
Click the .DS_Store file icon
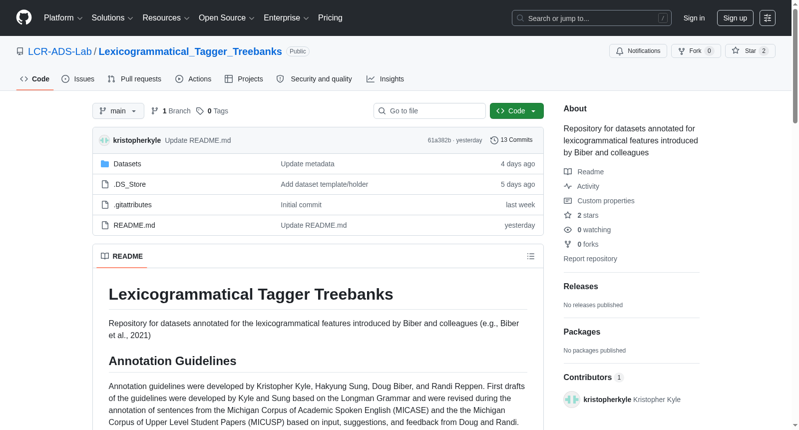[105, 184]
